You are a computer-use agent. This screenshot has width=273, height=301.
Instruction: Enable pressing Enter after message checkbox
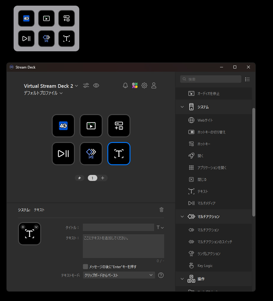[85, 267]
